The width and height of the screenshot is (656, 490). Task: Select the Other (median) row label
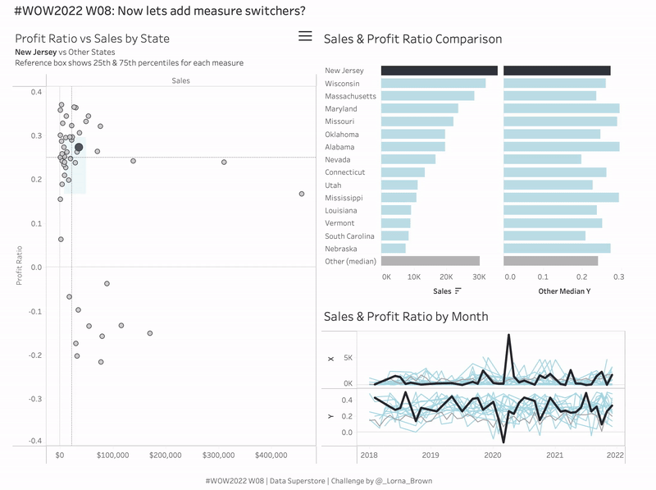click(x=350, y=261)
